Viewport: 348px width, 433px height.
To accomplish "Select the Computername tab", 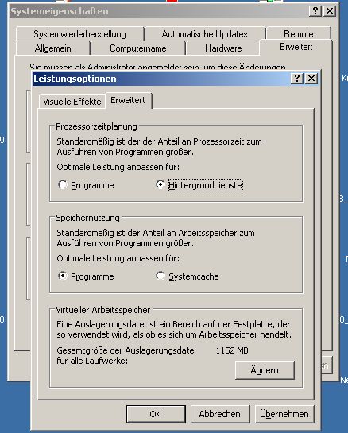I will click(138, 48).
